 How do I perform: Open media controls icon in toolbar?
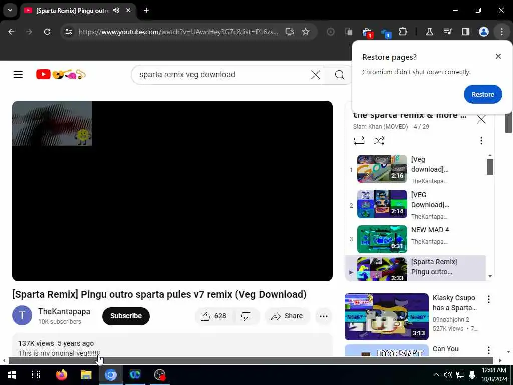click(447, 32)
